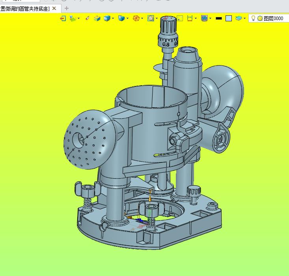Click the 0.8 graduated dial on model
Viewport: 289px width, 276px height.
click(168, 41)
